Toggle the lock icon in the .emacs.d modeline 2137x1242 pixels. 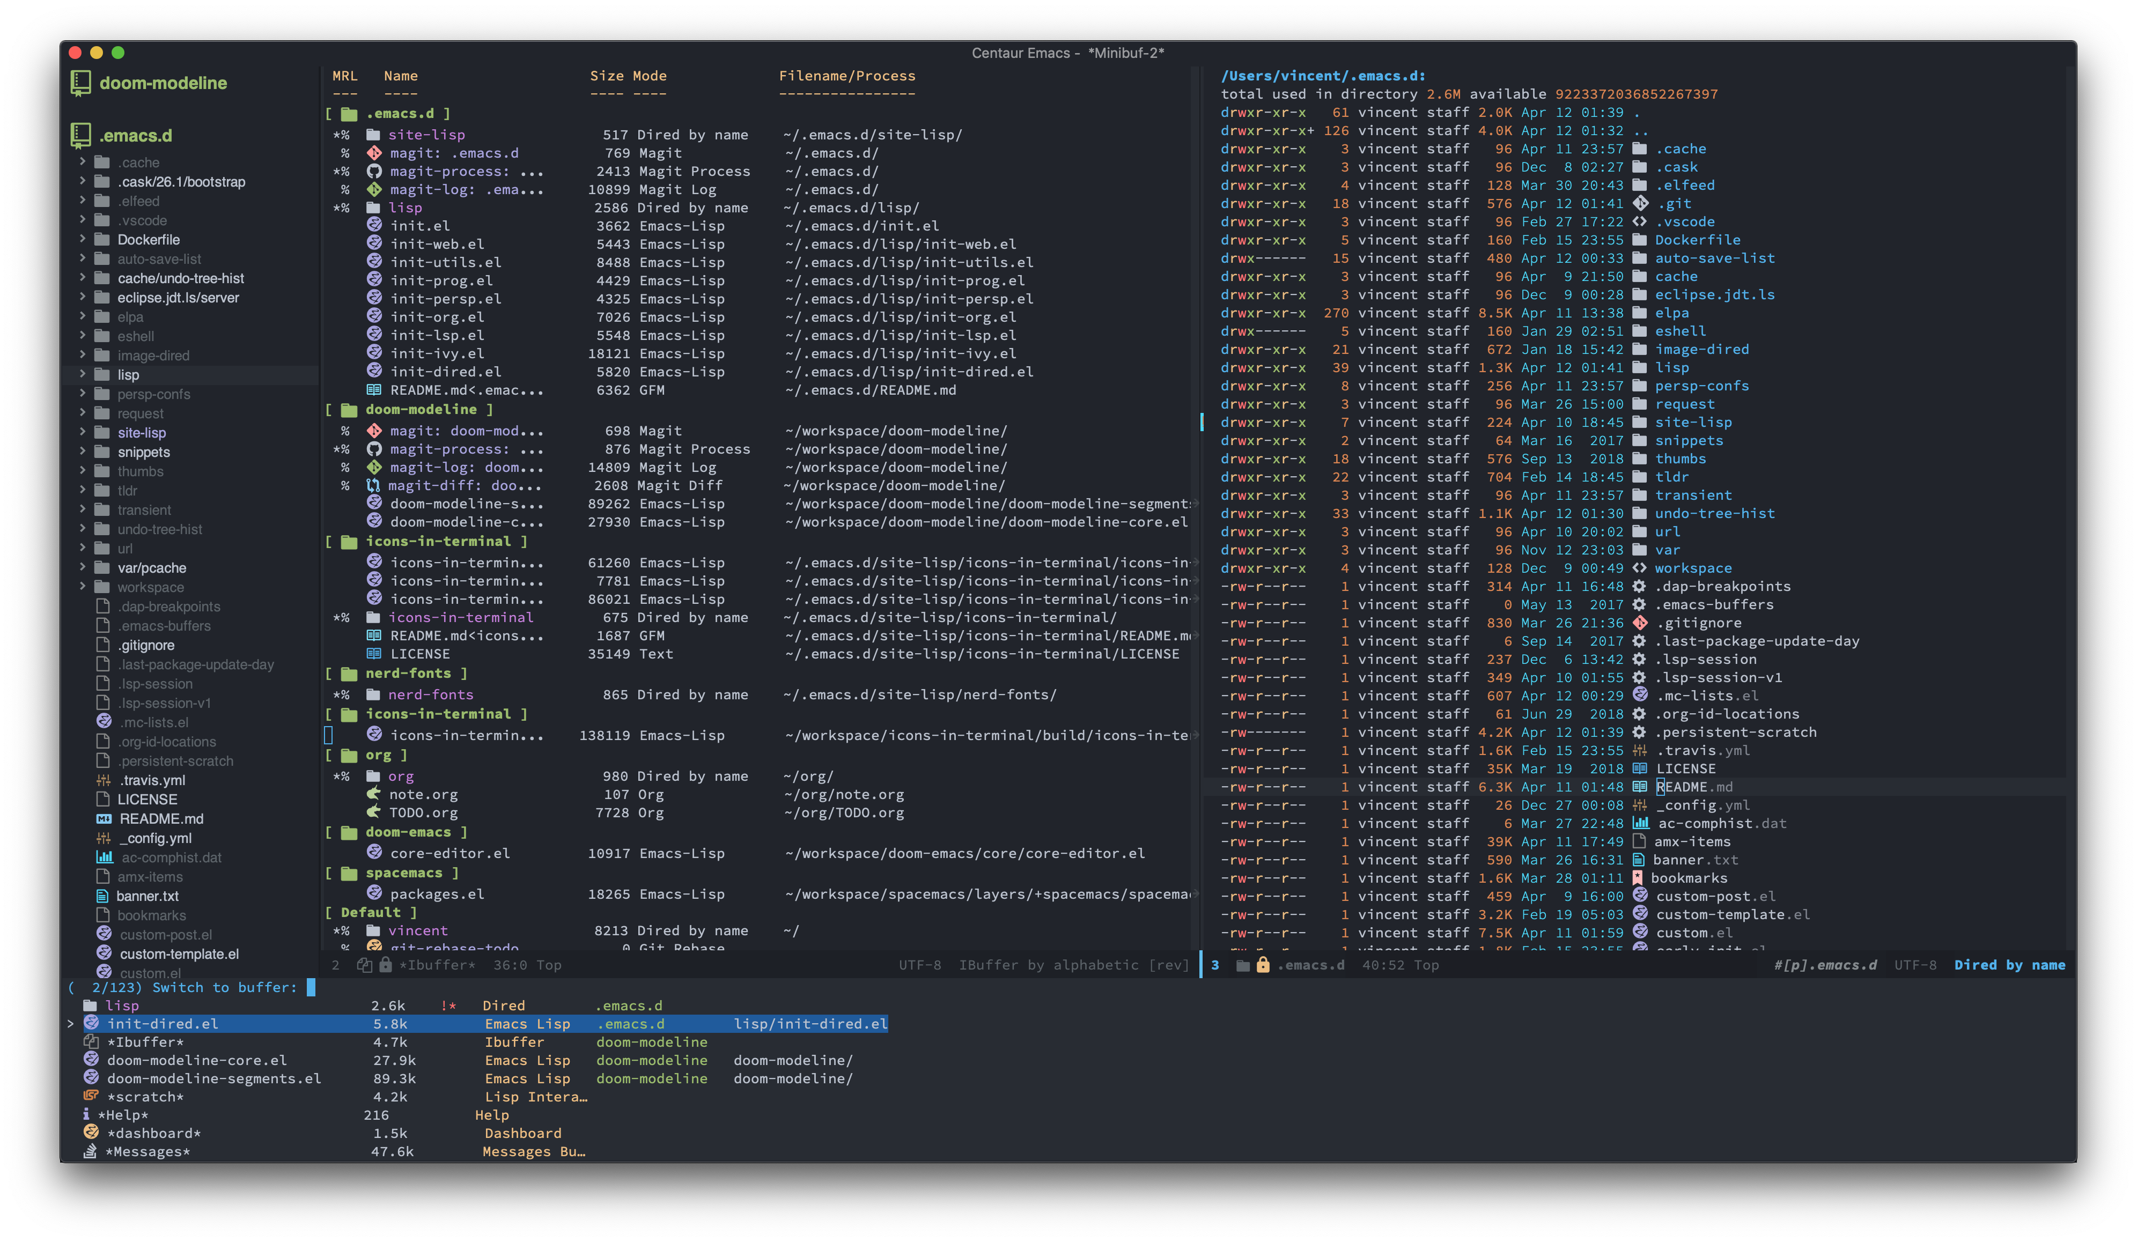[1263, 965]
